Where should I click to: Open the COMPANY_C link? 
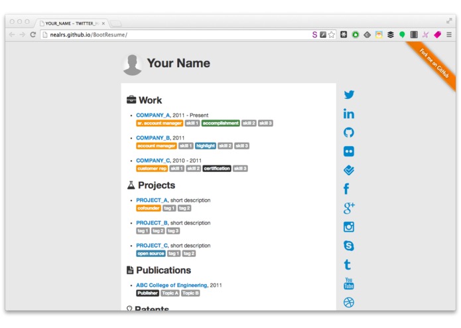click(x=153, y=160)
